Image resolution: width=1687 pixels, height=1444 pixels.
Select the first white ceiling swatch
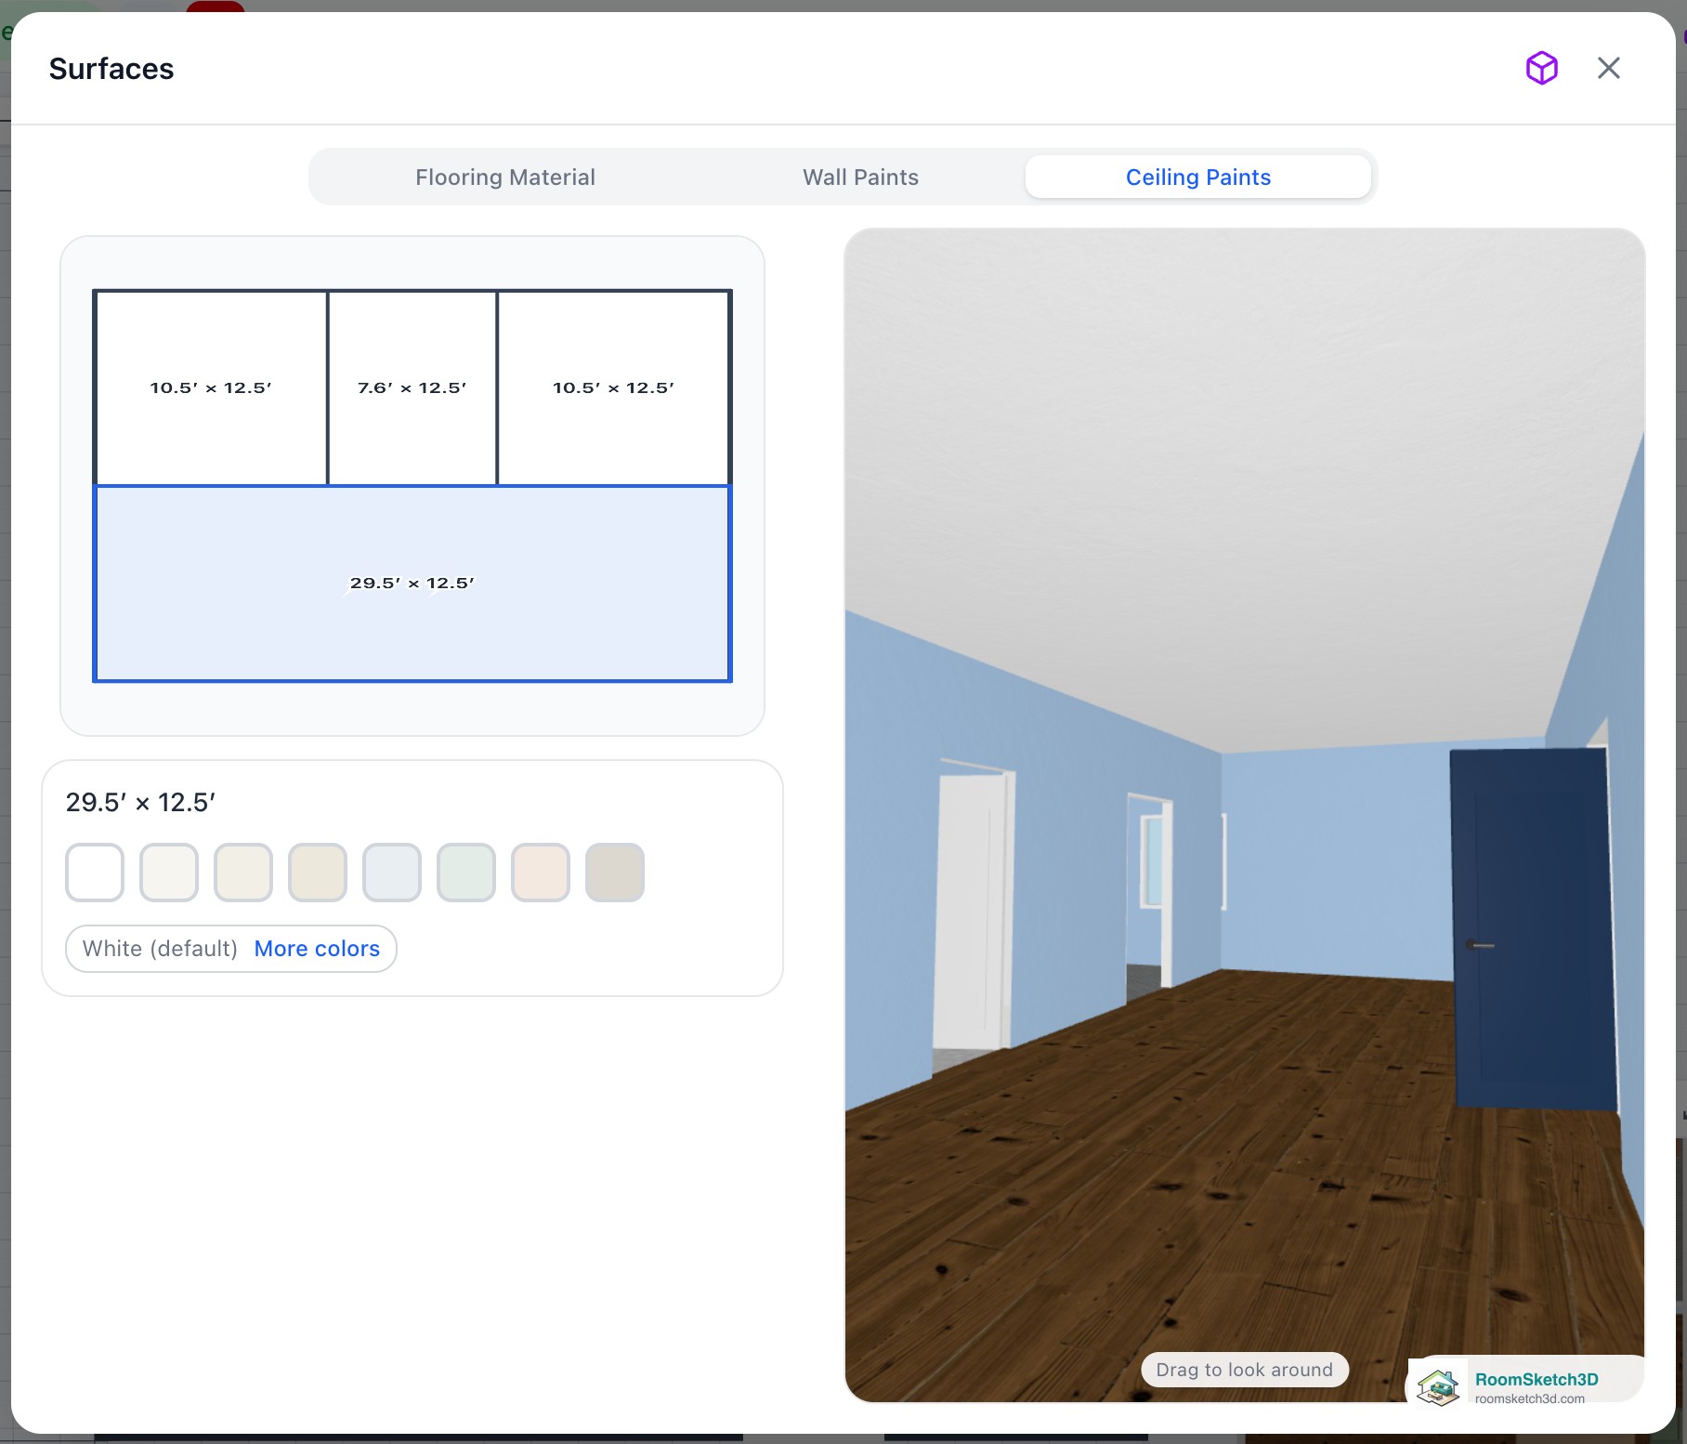[x=95, y=873]
